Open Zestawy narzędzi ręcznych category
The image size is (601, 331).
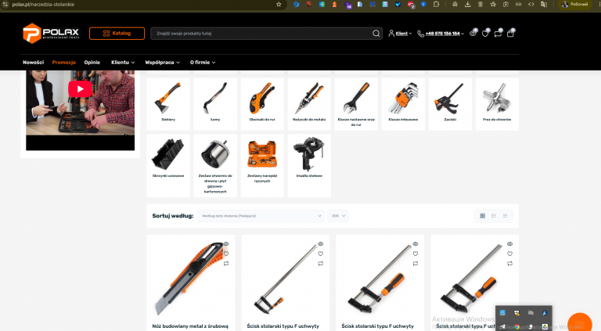coord(262,165)
